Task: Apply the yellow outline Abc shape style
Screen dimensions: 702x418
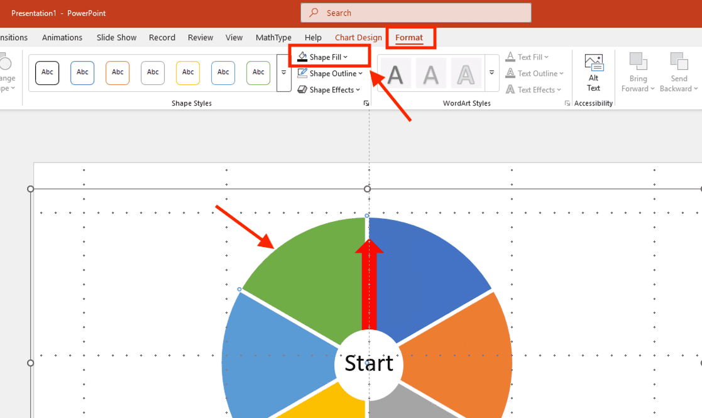Action: coord(188,73)
